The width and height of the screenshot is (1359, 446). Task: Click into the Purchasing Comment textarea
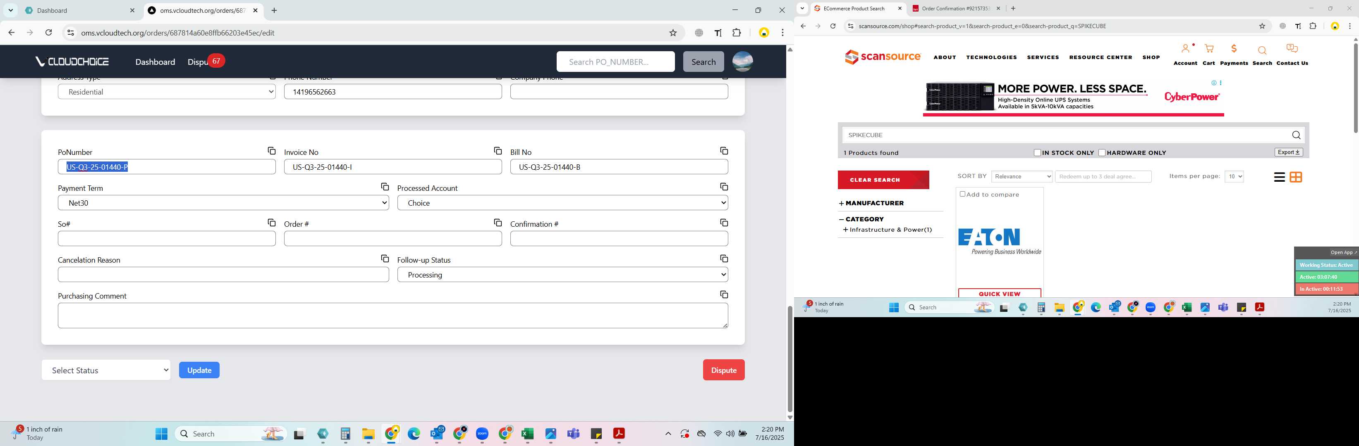[392, 316]
